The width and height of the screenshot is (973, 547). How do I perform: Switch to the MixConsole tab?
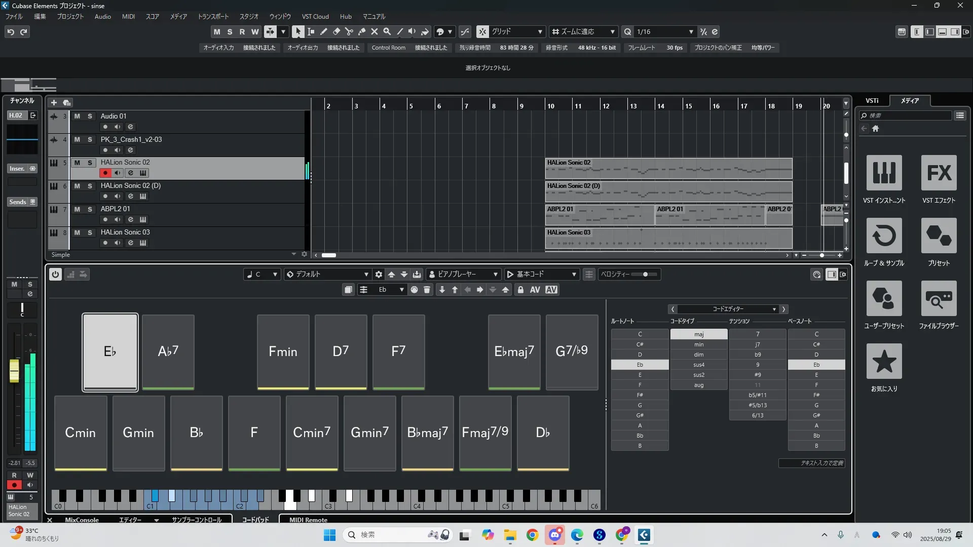(82, 520)
